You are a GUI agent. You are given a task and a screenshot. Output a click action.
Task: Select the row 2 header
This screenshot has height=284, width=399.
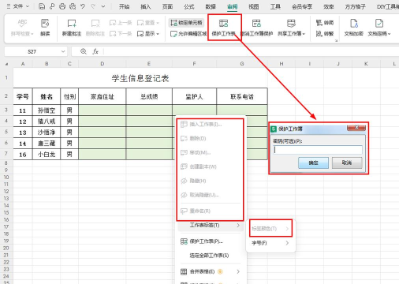pos(6,96)
